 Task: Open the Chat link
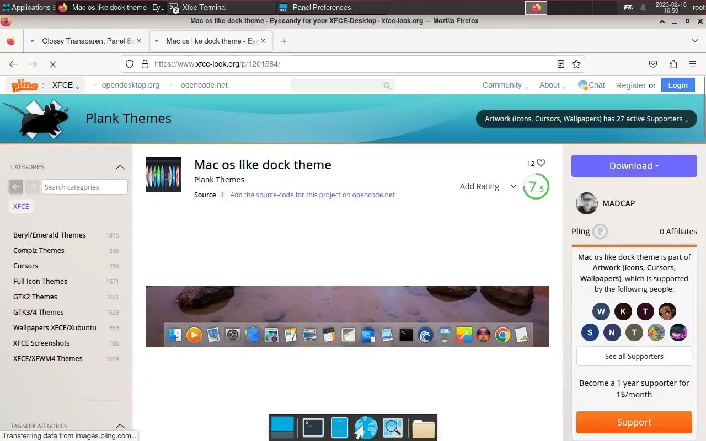click(591, 85)
